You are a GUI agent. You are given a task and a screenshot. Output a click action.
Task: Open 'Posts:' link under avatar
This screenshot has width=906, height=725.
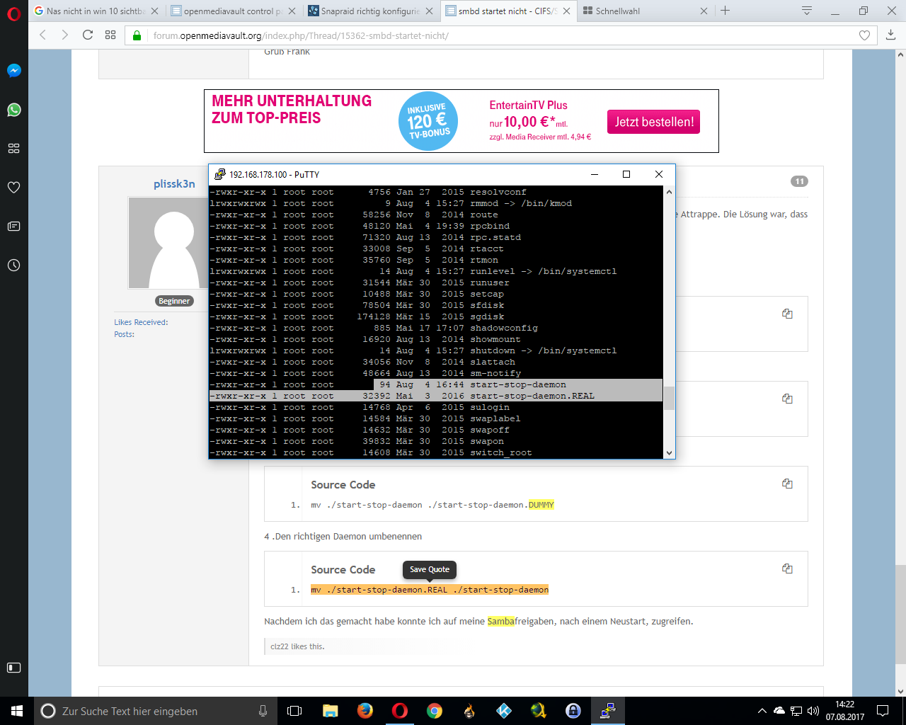(x=125, y=334)
